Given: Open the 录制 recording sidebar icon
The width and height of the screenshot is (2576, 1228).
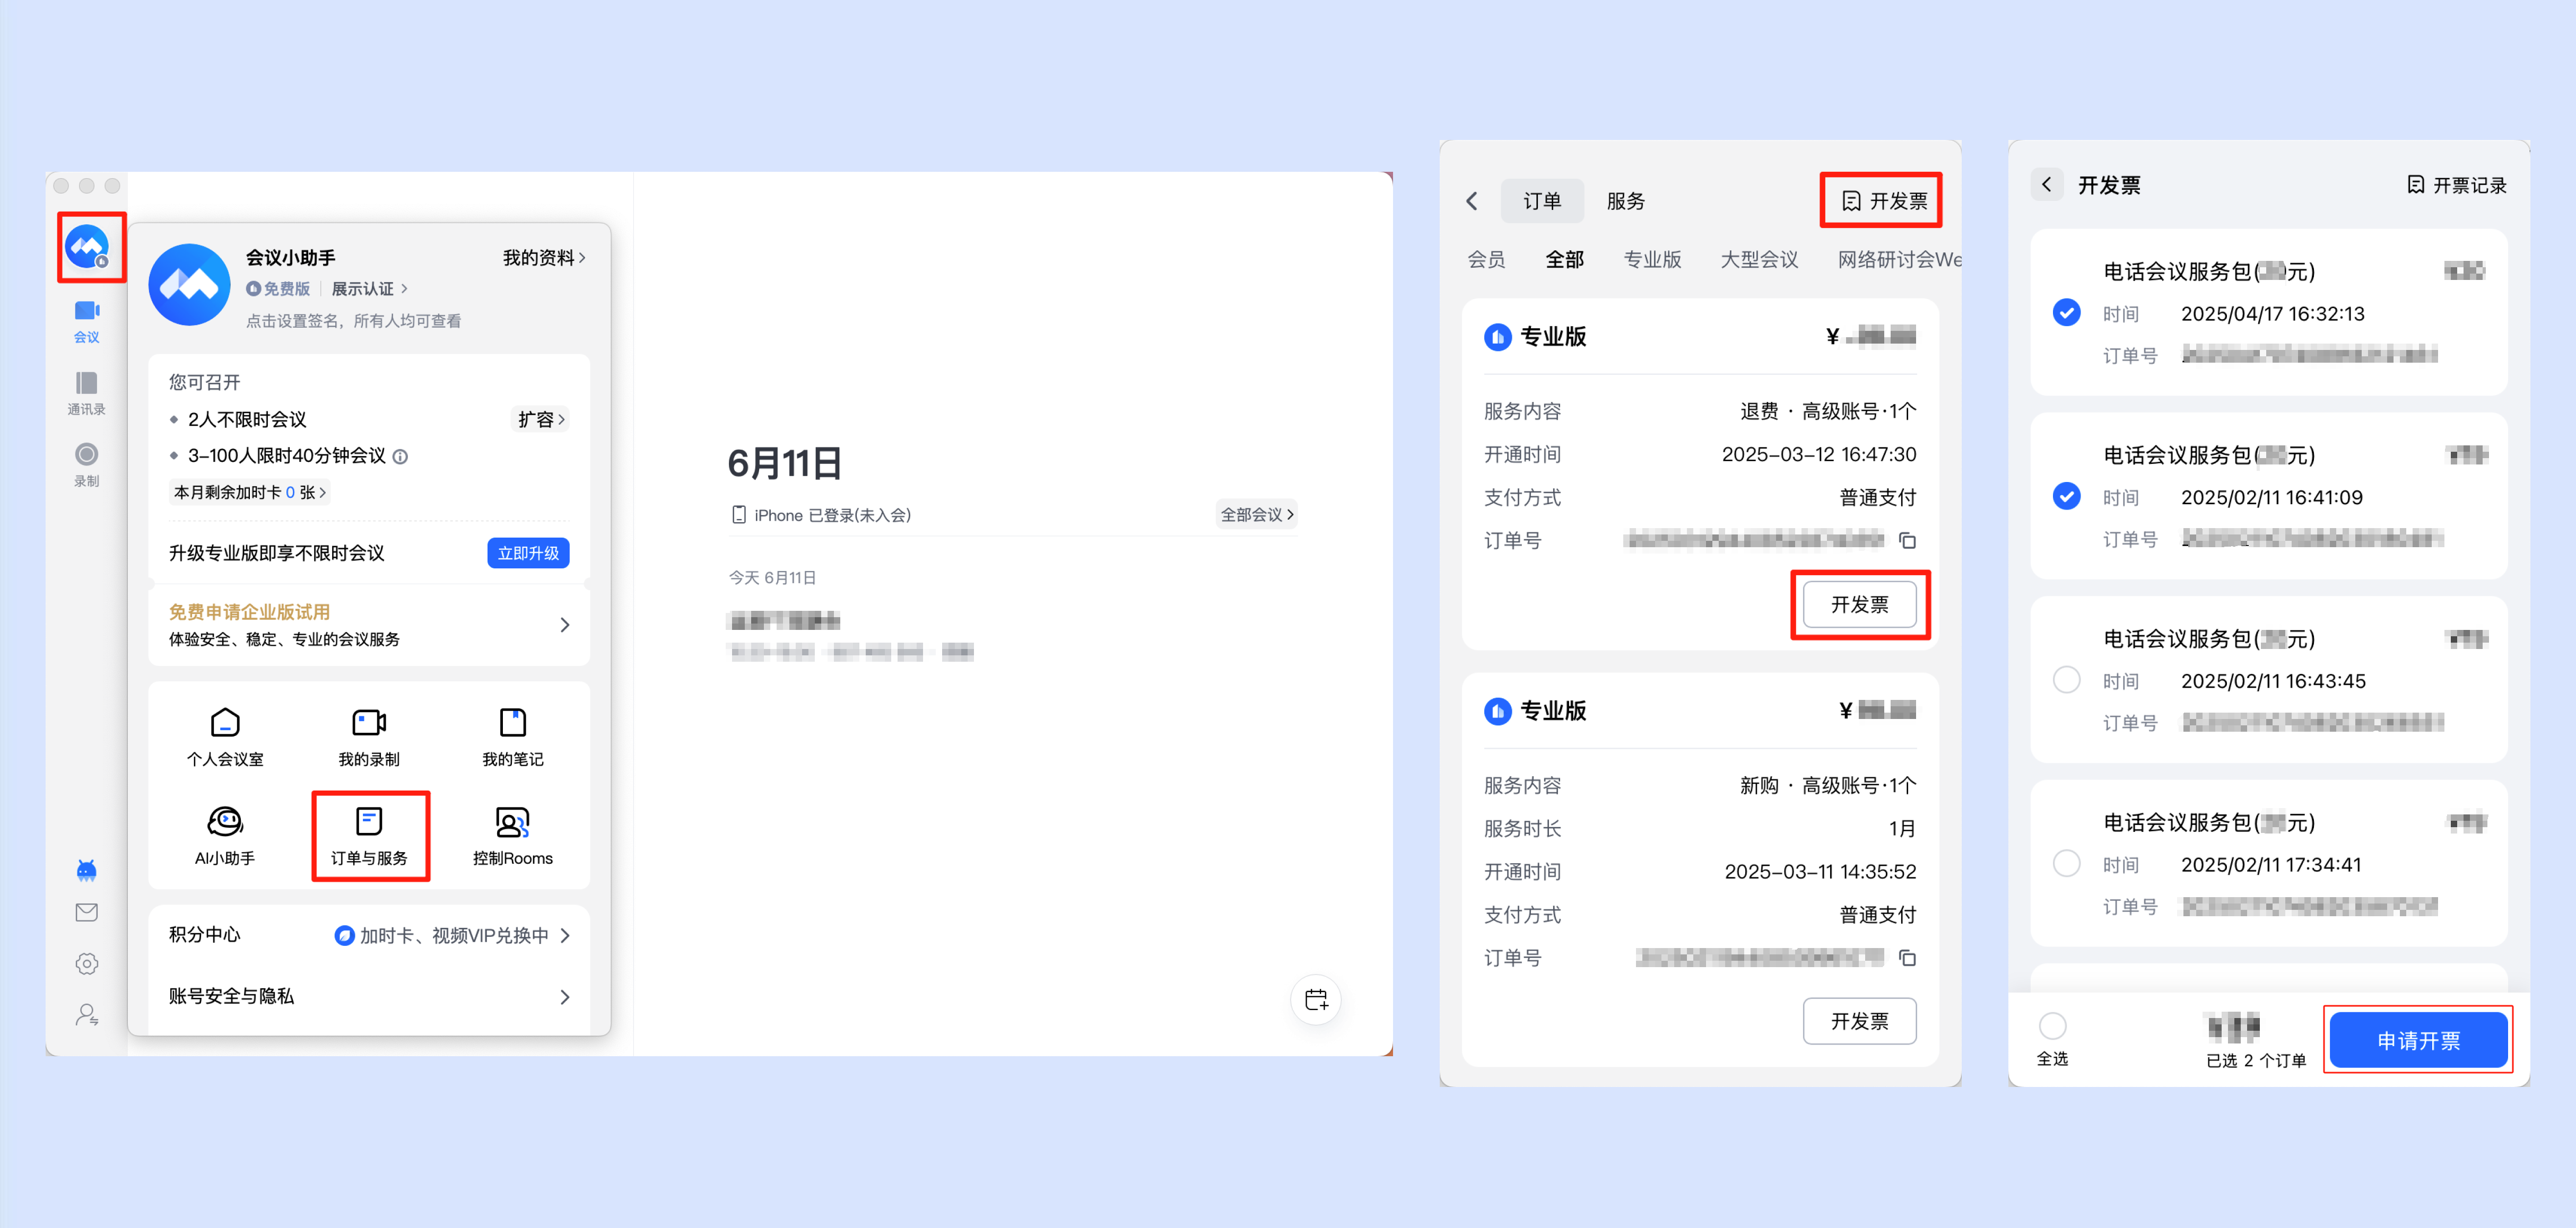Looking at the screenshot, I should pos(87,466).
